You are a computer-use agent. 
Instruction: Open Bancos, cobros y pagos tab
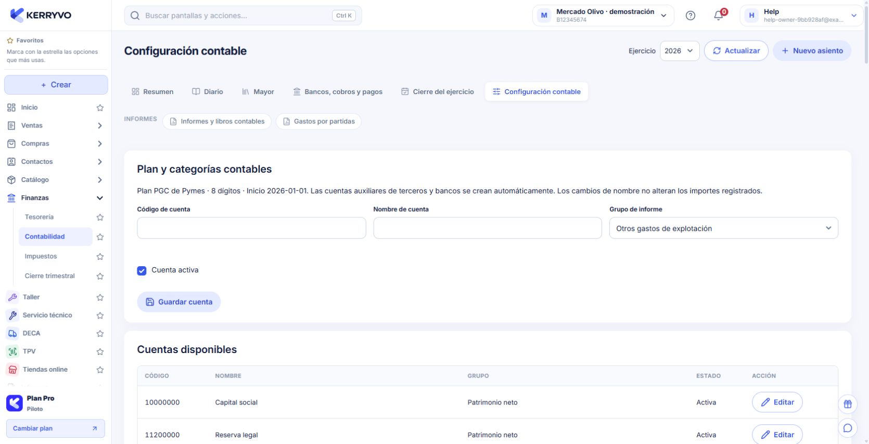pyautogui.click(x=338, y=92)
